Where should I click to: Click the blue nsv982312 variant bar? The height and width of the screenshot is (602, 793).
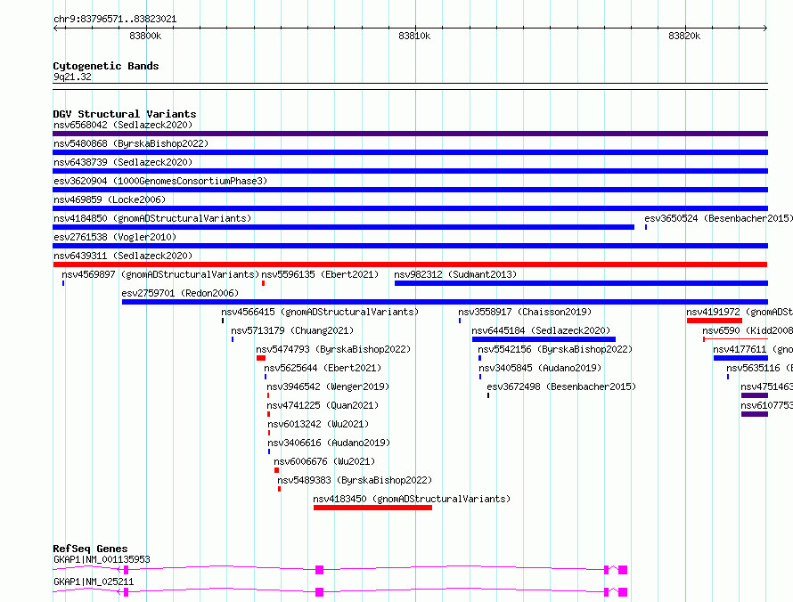click(581, 283)
